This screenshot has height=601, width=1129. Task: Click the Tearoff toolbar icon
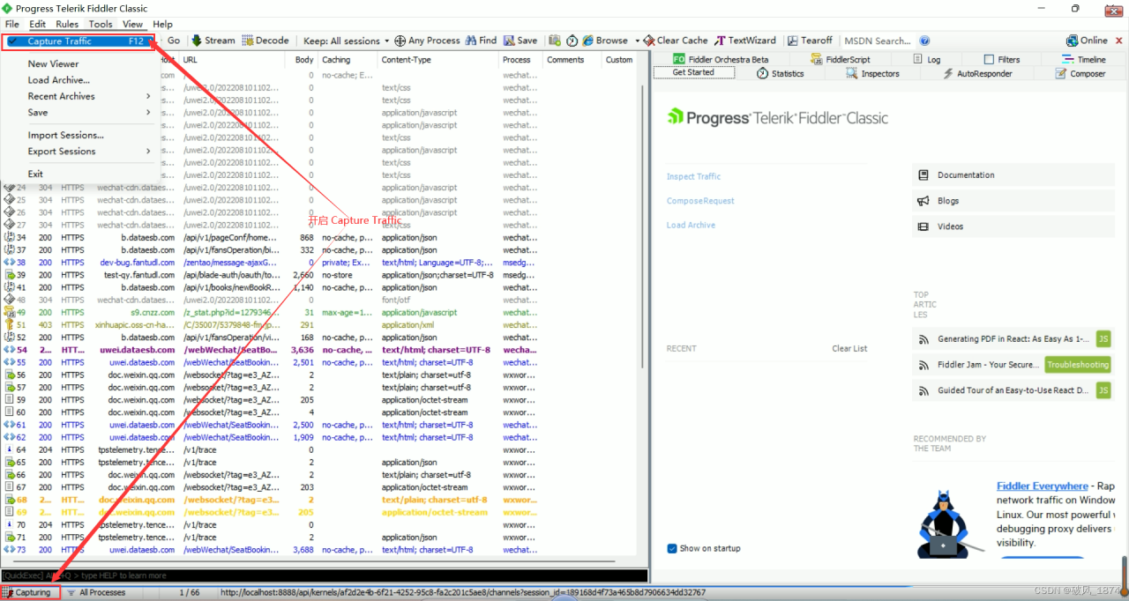point(792,41)
